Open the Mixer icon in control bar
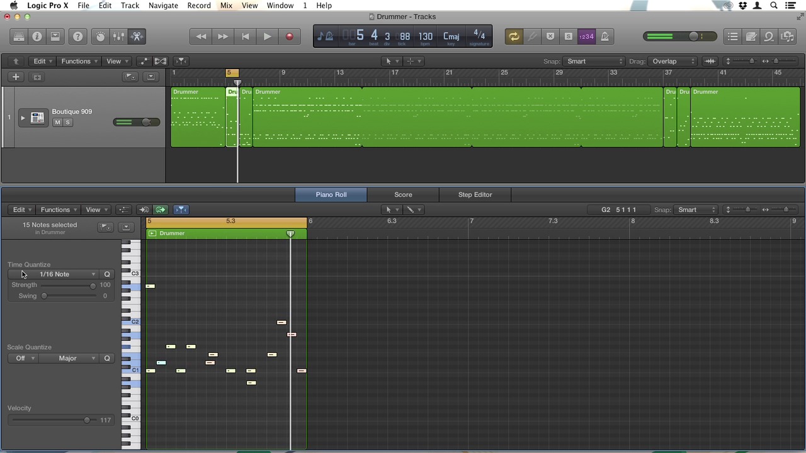 tap(118, 36)
